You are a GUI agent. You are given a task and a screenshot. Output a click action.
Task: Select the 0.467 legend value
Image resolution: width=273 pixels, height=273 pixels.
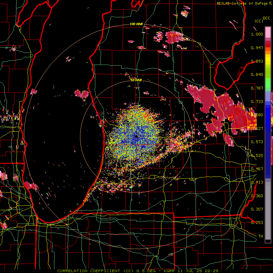[257, 169]
